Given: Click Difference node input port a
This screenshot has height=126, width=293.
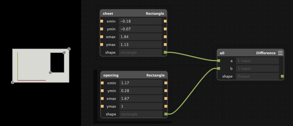Looking at the screenshot, I should click(219, 61).
